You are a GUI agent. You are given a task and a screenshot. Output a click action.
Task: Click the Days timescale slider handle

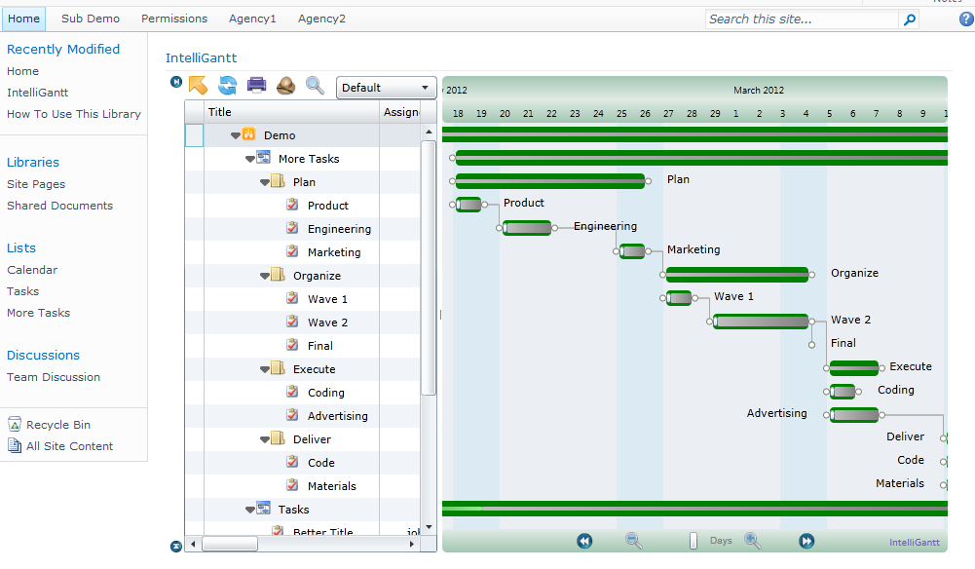(694, 540)
